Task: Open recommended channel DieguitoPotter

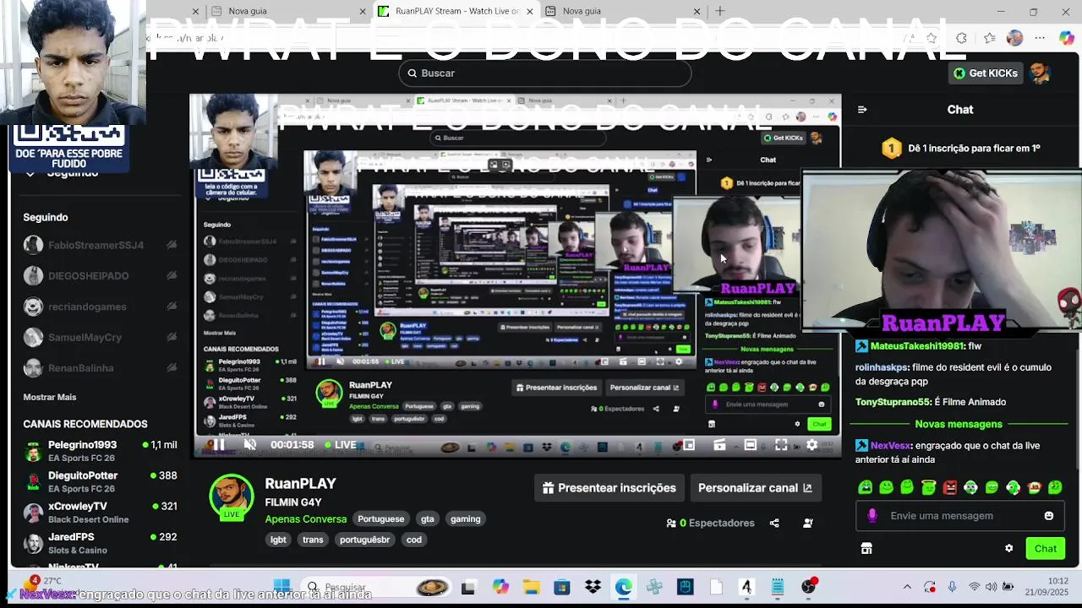Action: tap(100, 482)
